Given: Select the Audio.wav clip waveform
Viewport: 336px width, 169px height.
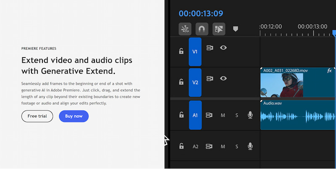Looking at the screenshot, I should pyautogui.click(x=298, y=117).
